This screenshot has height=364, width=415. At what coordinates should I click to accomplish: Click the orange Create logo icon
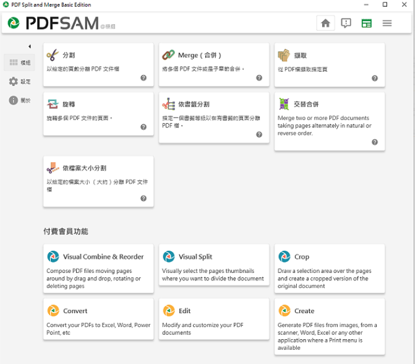pos(285,311)
